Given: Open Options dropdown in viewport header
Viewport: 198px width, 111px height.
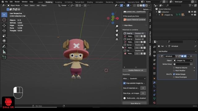Looking at the screenshot, I should (147, 9).
